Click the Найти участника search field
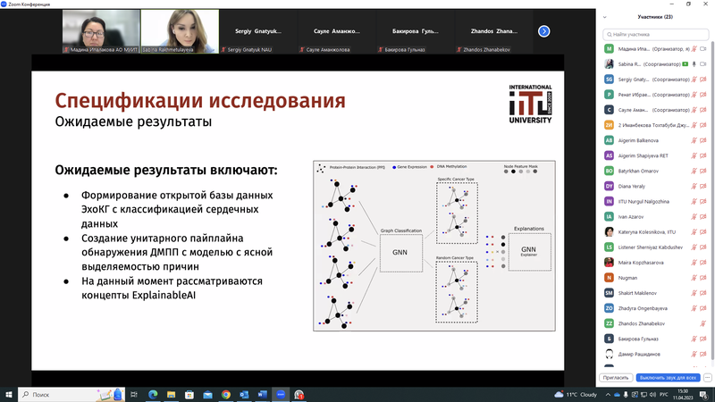Viewport: 715px width, 402px height. 655,34
